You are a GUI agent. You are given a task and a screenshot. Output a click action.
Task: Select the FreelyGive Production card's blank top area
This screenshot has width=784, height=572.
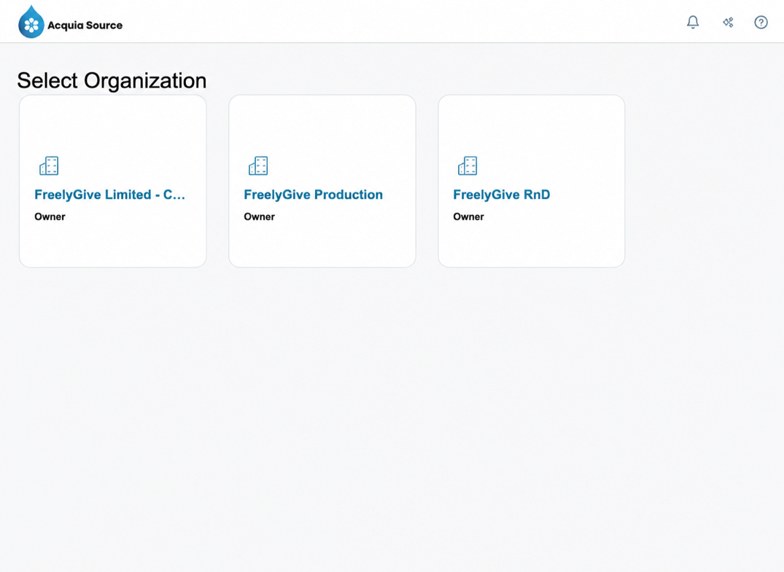[322, 125]
